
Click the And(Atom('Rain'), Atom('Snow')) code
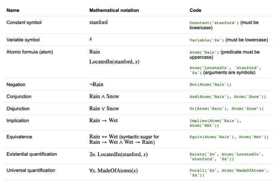tap(227, 97)
